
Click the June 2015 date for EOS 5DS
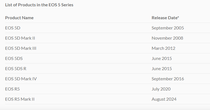tap(162, 58)
